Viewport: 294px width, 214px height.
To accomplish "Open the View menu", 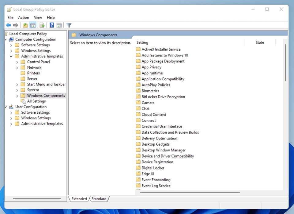I will click(38, 17).
